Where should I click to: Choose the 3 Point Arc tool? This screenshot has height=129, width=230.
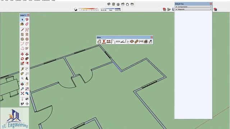pos(22,48)
